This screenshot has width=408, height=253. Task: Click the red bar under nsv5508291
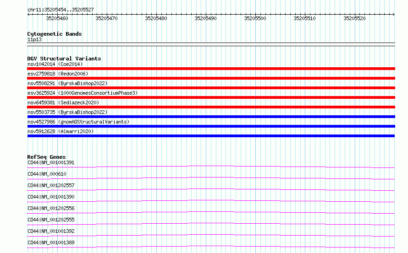[211, 88]
